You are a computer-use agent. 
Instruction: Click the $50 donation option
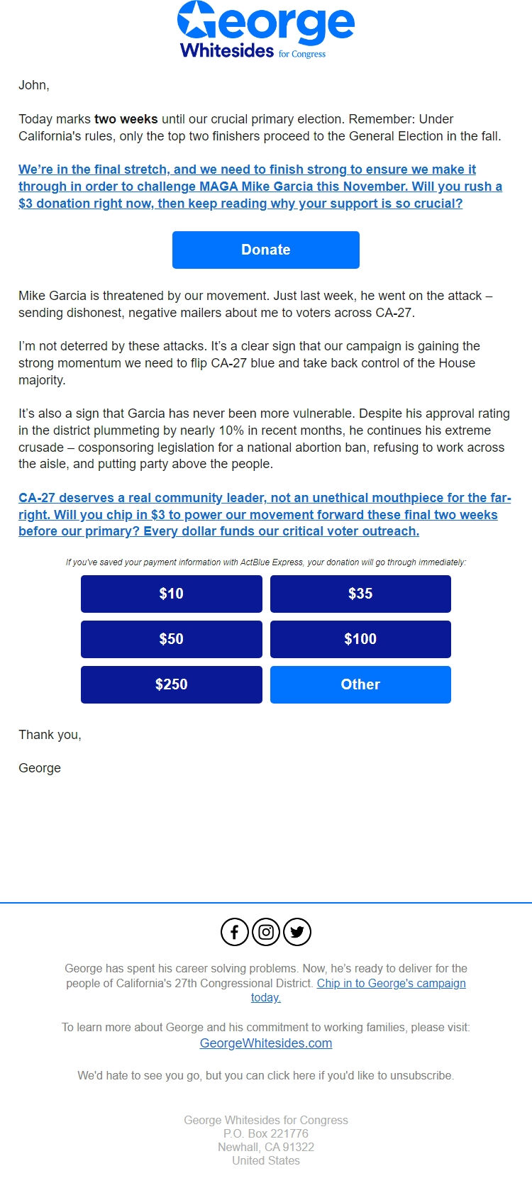pos(171,639)
